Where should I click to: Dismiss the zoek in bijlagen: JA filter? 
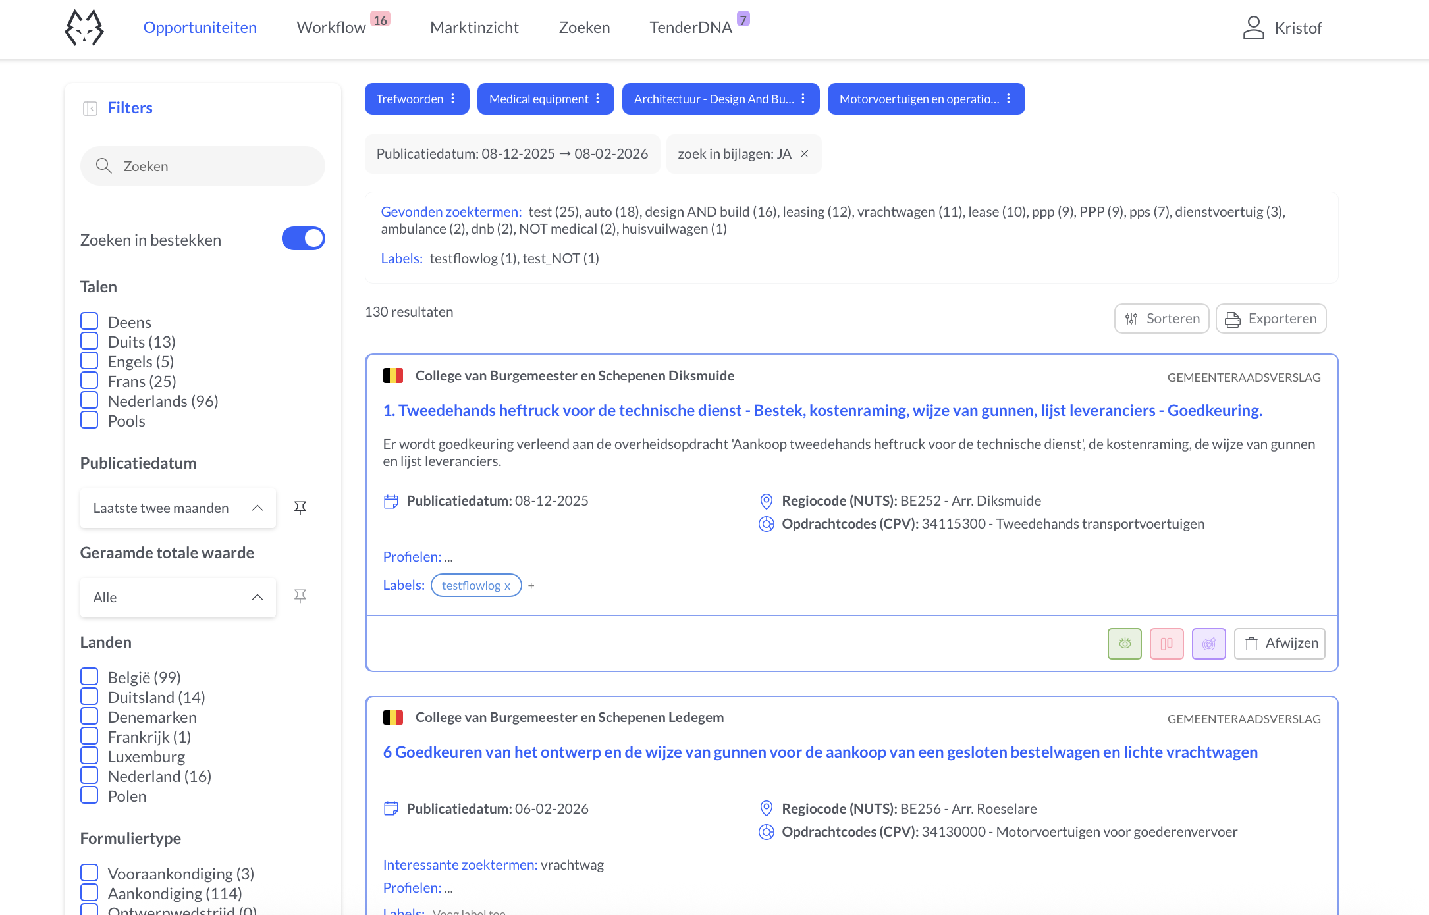pos(804,153)
